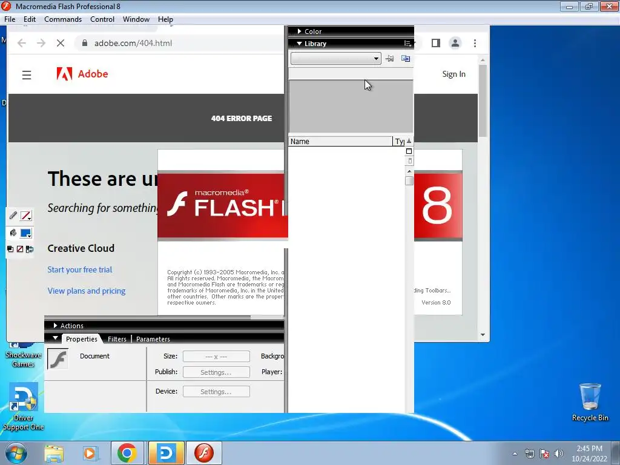Click the Wide Library View icon

click(409, 151)
